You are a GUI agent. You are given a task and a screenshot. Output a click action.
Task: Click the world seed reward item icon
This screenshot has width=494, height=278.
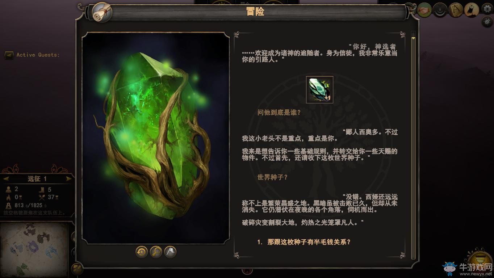(x=319, y=90)
